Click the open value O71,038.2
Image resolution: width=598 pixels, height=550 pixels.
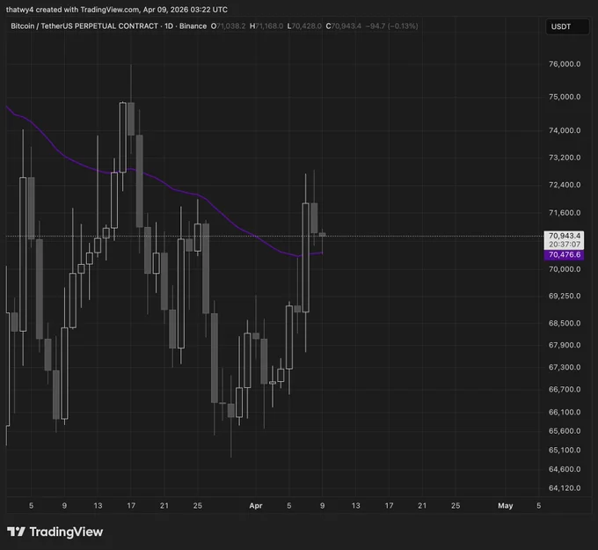228,26
